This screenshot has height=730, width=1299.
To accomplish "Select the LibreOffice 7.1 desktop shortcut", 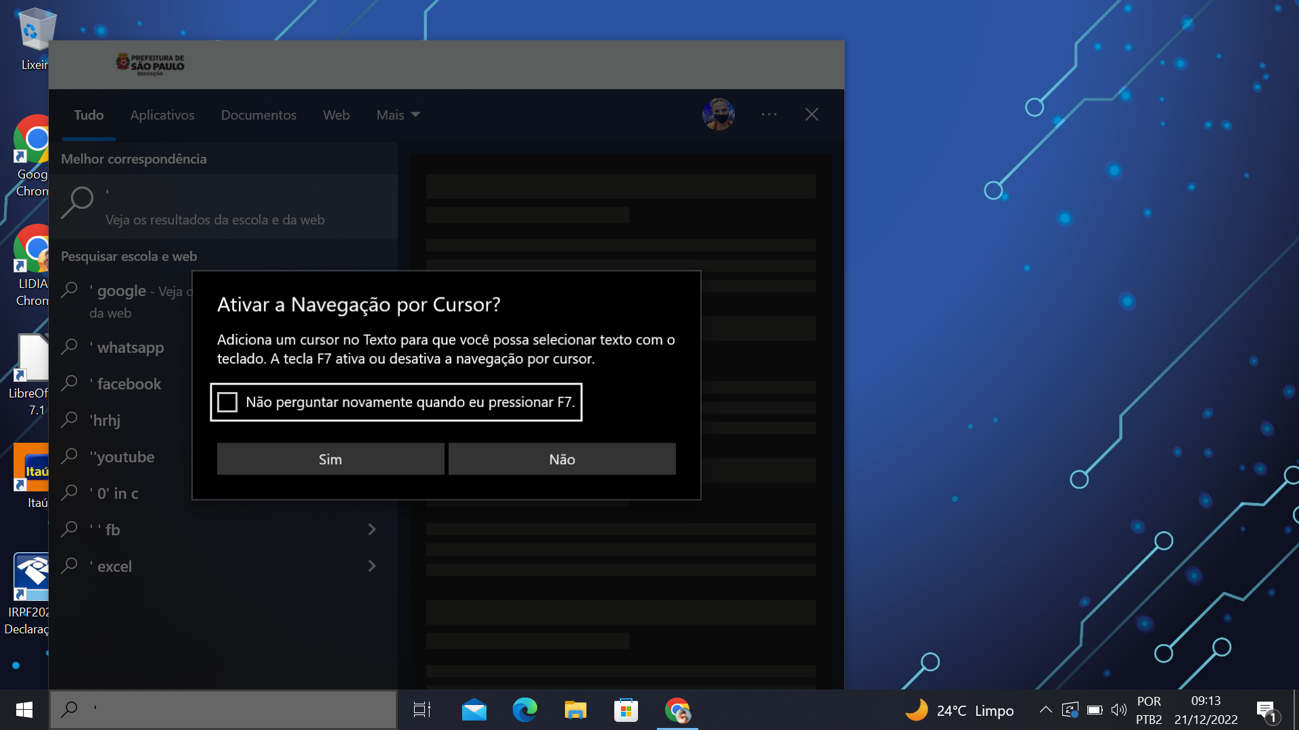I will (30, 376).
